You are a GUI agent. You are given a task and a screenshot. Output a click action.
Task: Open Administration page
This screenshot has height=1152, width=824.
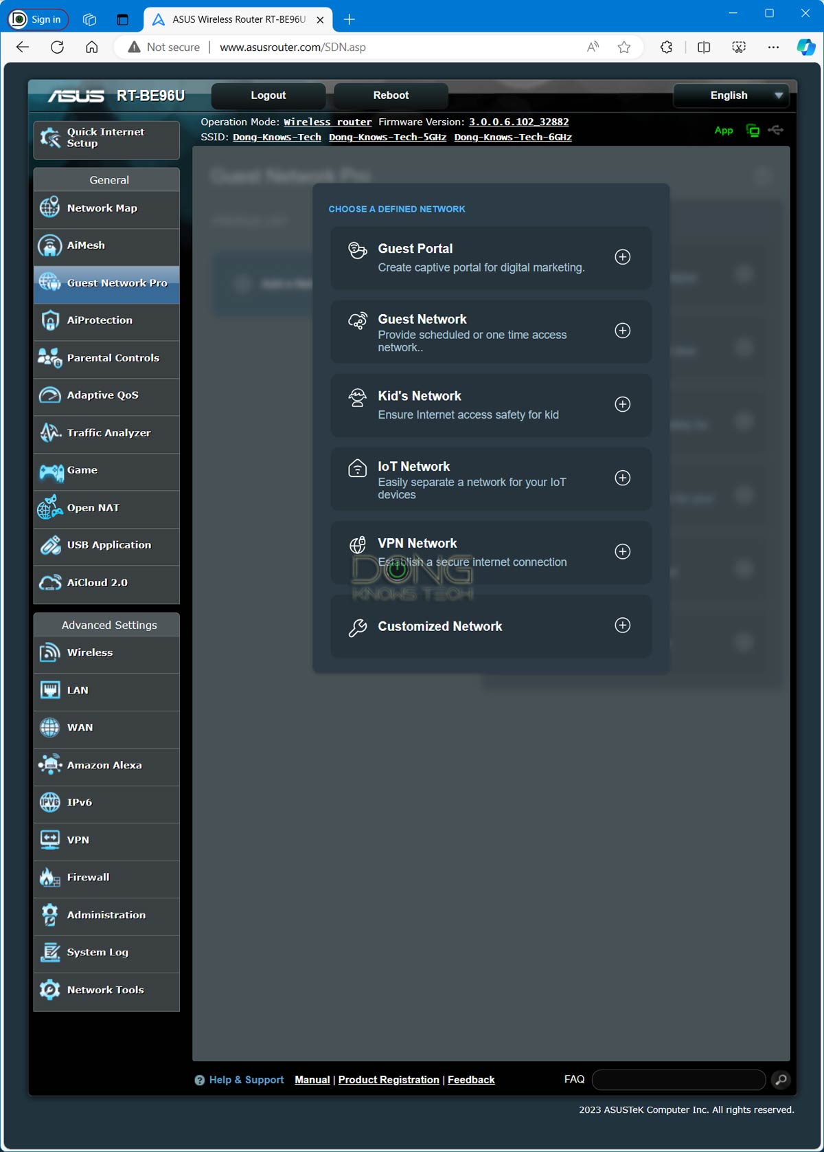106,916
